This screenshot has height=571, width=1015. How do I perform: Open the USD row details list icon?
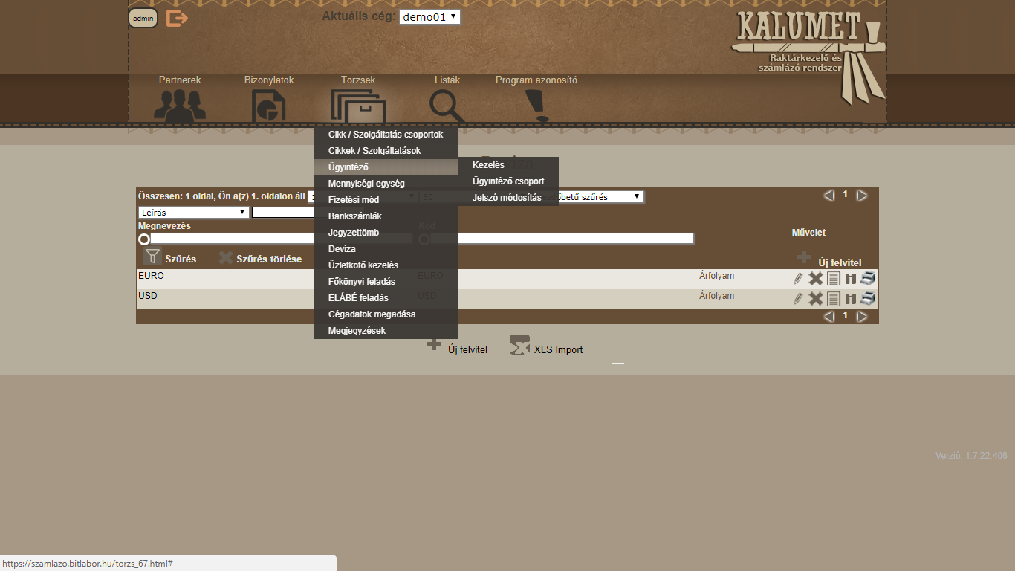point(834,298)
